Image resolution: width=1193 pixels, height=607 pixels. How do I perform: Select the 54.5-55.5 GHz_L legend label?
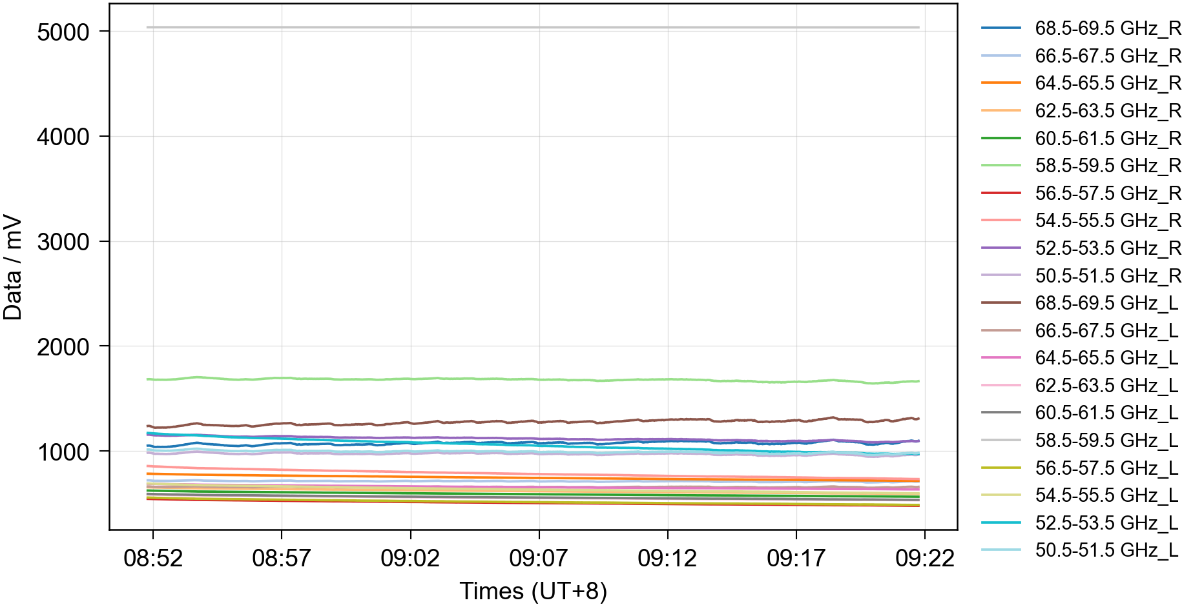click(1106, 495)
